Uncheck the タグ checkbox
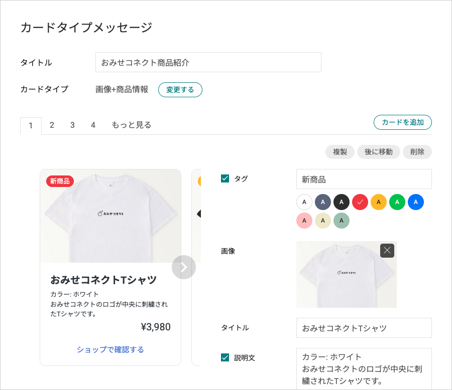Screen dimensions: 452x390 point(225,178)
